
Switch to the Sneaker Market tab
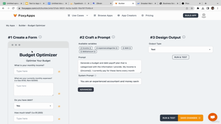click(146, 3)
